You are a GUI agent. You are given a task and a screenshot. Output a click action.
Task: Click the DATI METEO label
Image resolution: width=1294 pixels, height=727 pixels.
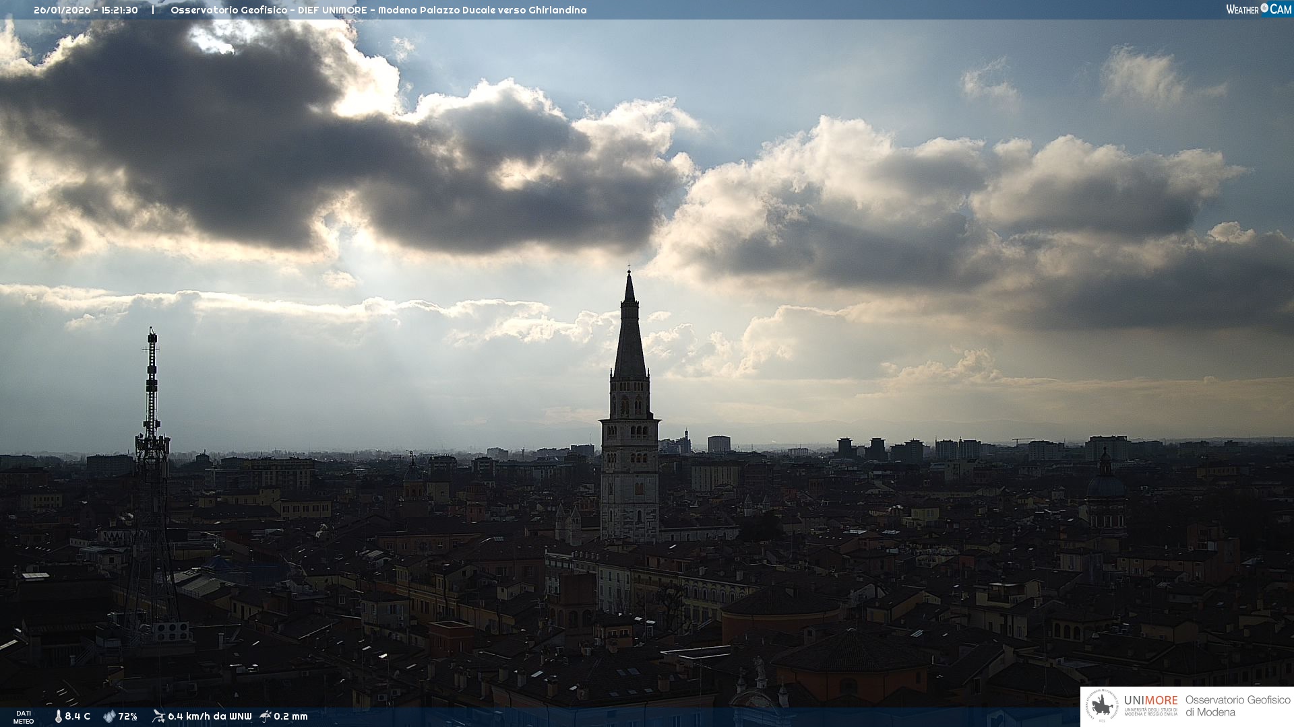tap(24, 717)
